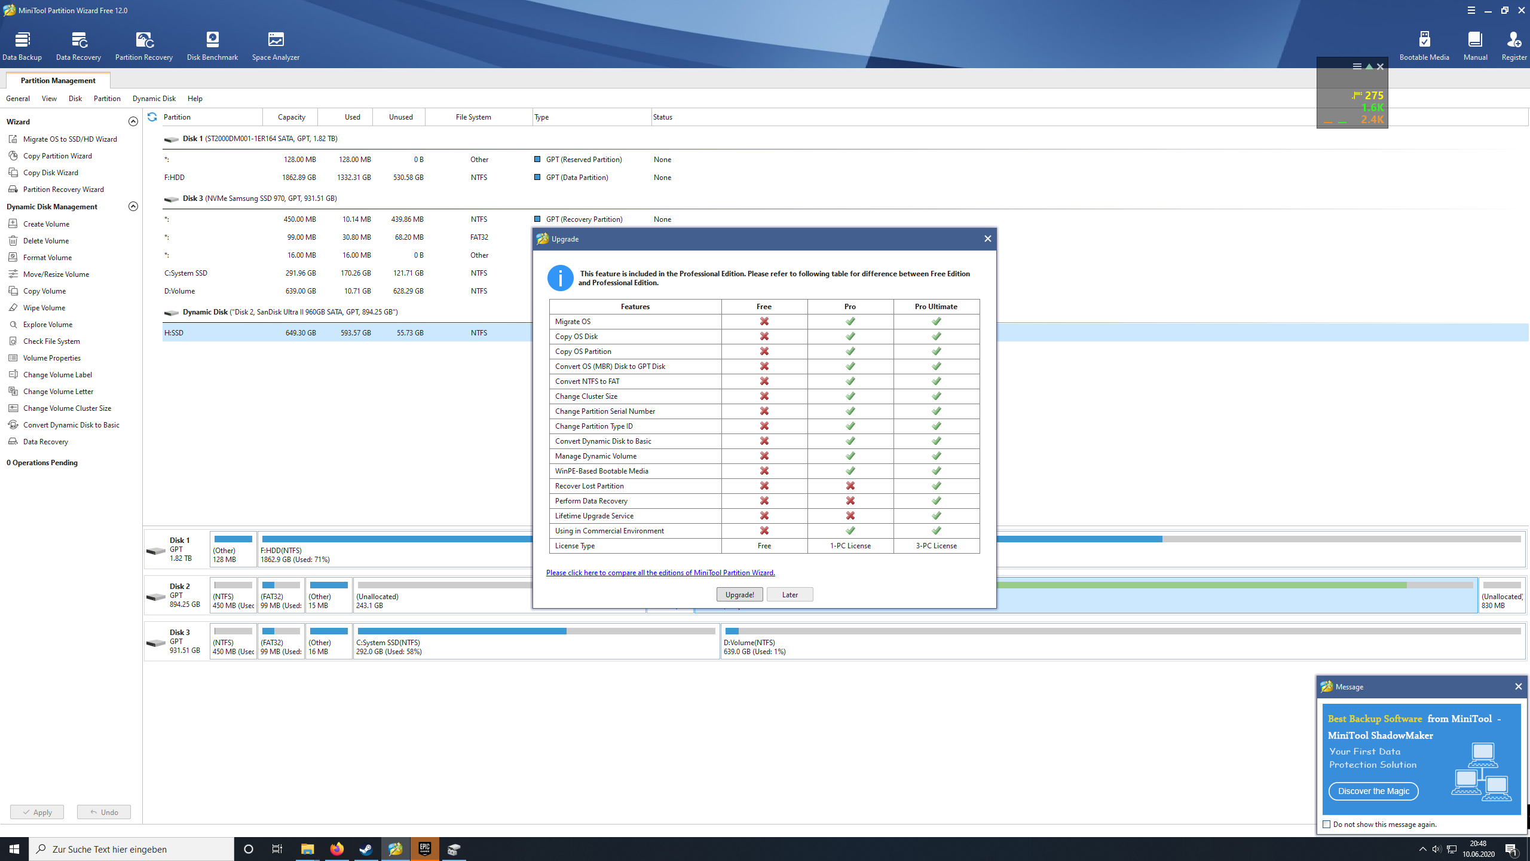1530x861 pixels.
Task: Collapse the Wizard section
Action: pos(133,121)
